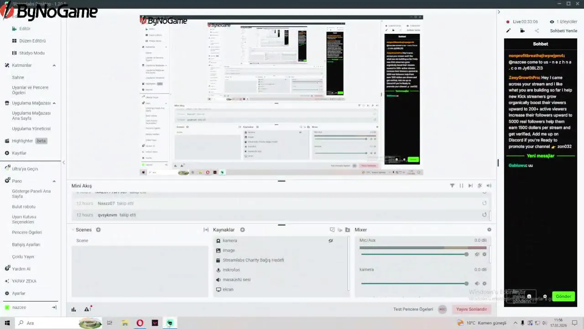The image size is (584, 329).
Task: Collapse the Katmanlar section
Action: 54,65
